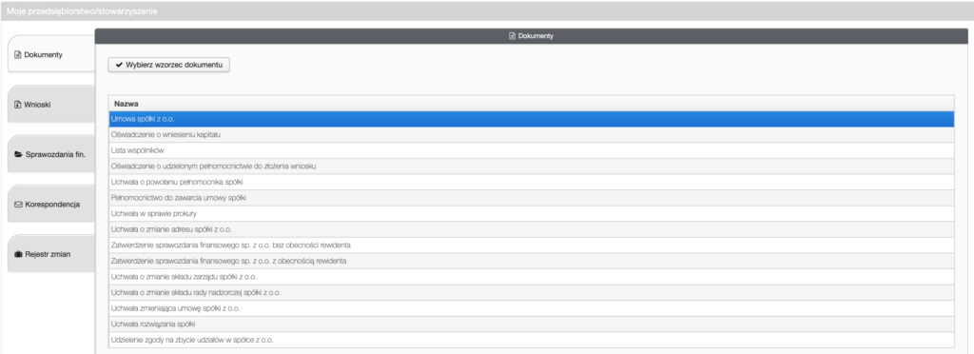Select Uchwała o zmianie składu rady nadzorczej
Screen dimensions: 974x354
point(531,292)
